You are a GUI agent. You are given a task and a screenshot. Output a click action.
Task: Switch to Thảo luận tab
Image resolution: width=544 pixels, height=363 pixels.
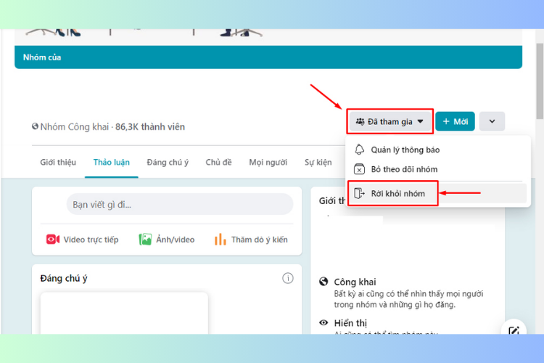coord(112,162)
